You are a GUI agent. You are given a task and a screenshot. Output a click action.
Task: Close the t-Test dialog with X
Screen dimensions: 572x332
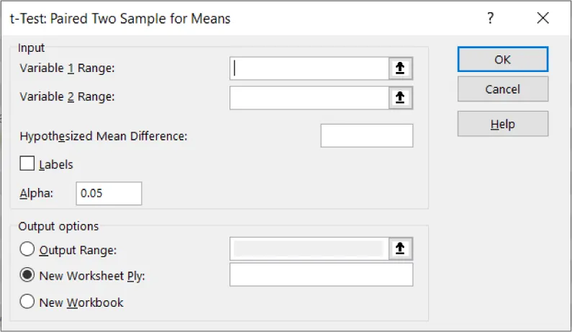543,19
